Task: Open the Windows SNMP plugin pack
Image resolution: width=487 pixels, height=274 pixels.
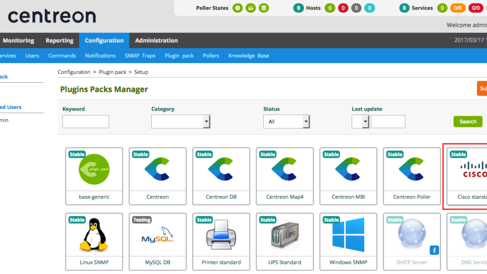Action: click(x=348, y=239)
